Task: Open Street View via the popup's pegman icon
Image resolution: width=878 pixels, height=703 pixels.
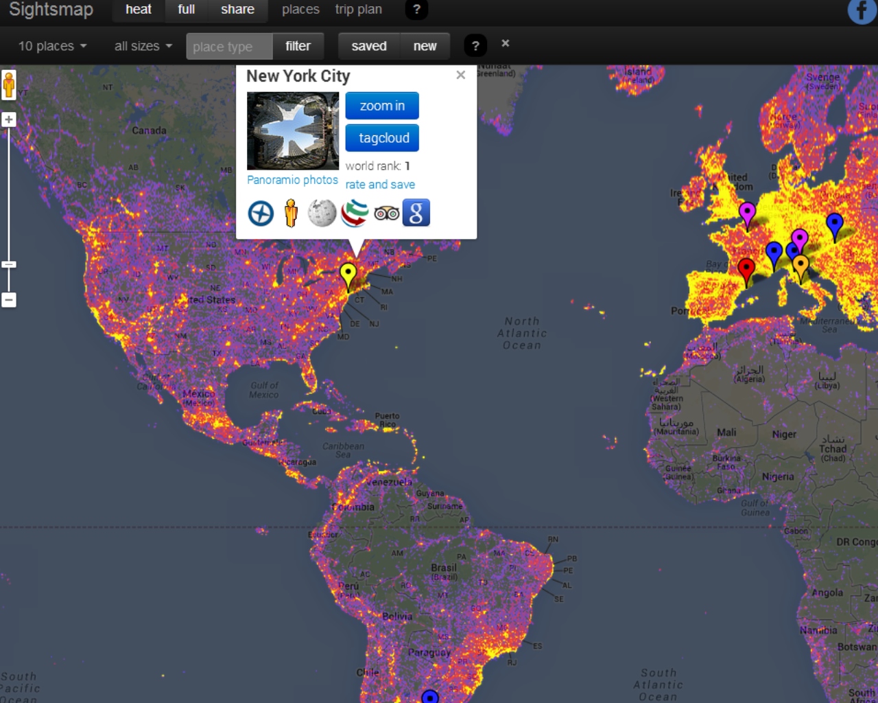Action: (292, 214)
